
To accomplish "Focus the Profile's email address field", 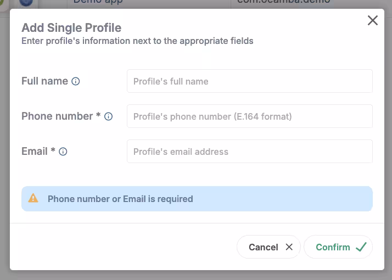I will tap(249, 152).
